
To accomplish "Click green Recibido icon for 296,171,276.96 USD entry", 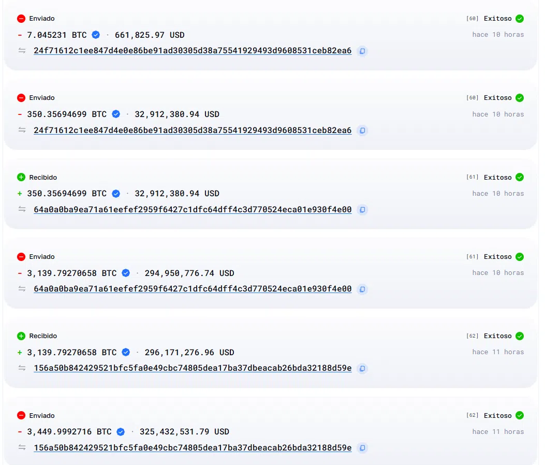I will click(21, 336).
